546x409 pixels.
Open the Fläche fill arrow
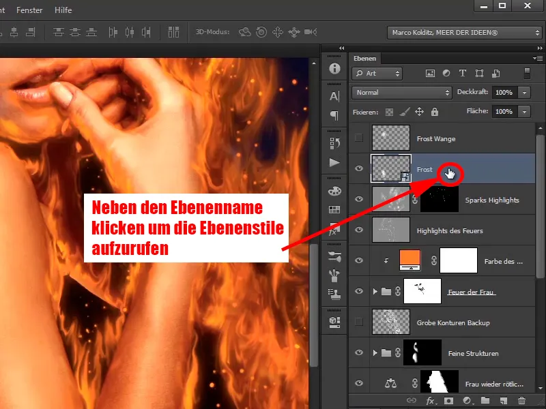pyautogui.click(x=524, y=112)
